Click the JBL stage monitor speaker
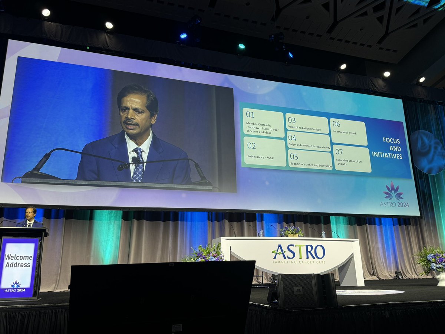The image size is (445, 334). [307, 290]
